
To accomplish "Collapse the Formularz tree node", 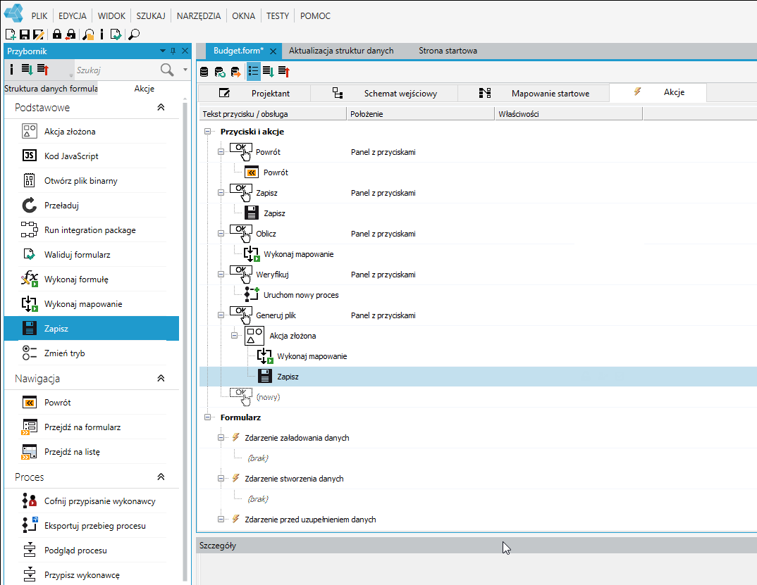I will (x=208, y=417).
